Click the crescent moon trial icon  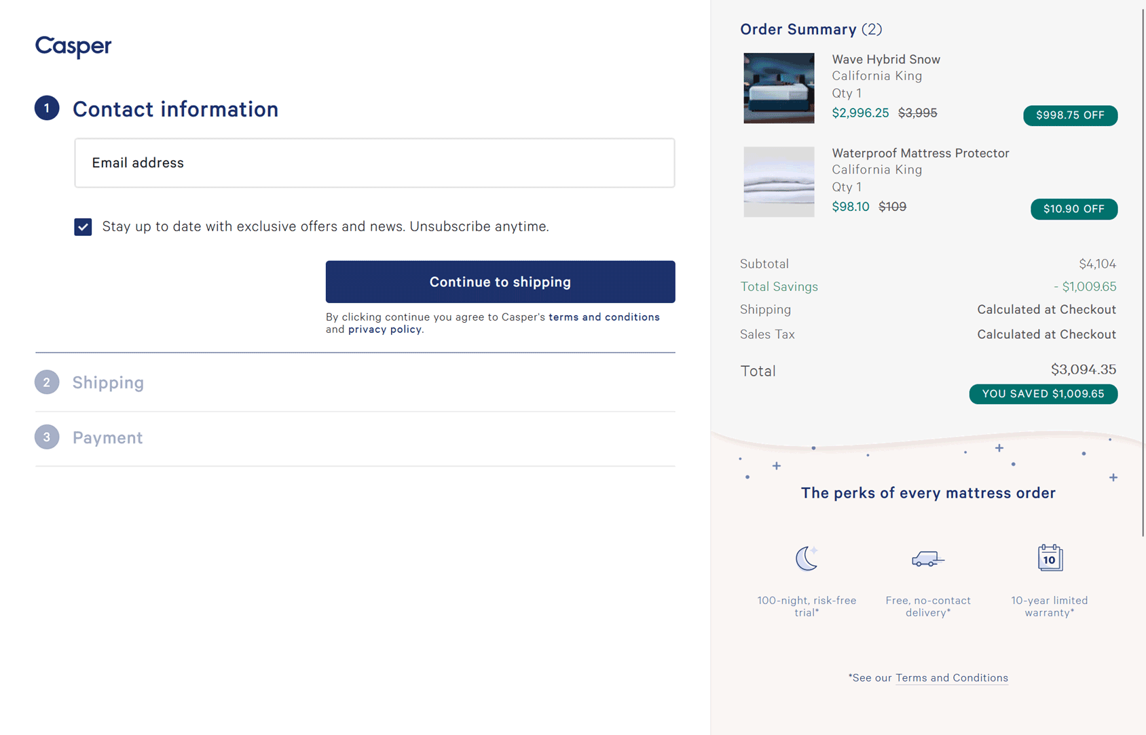[807, 559]
